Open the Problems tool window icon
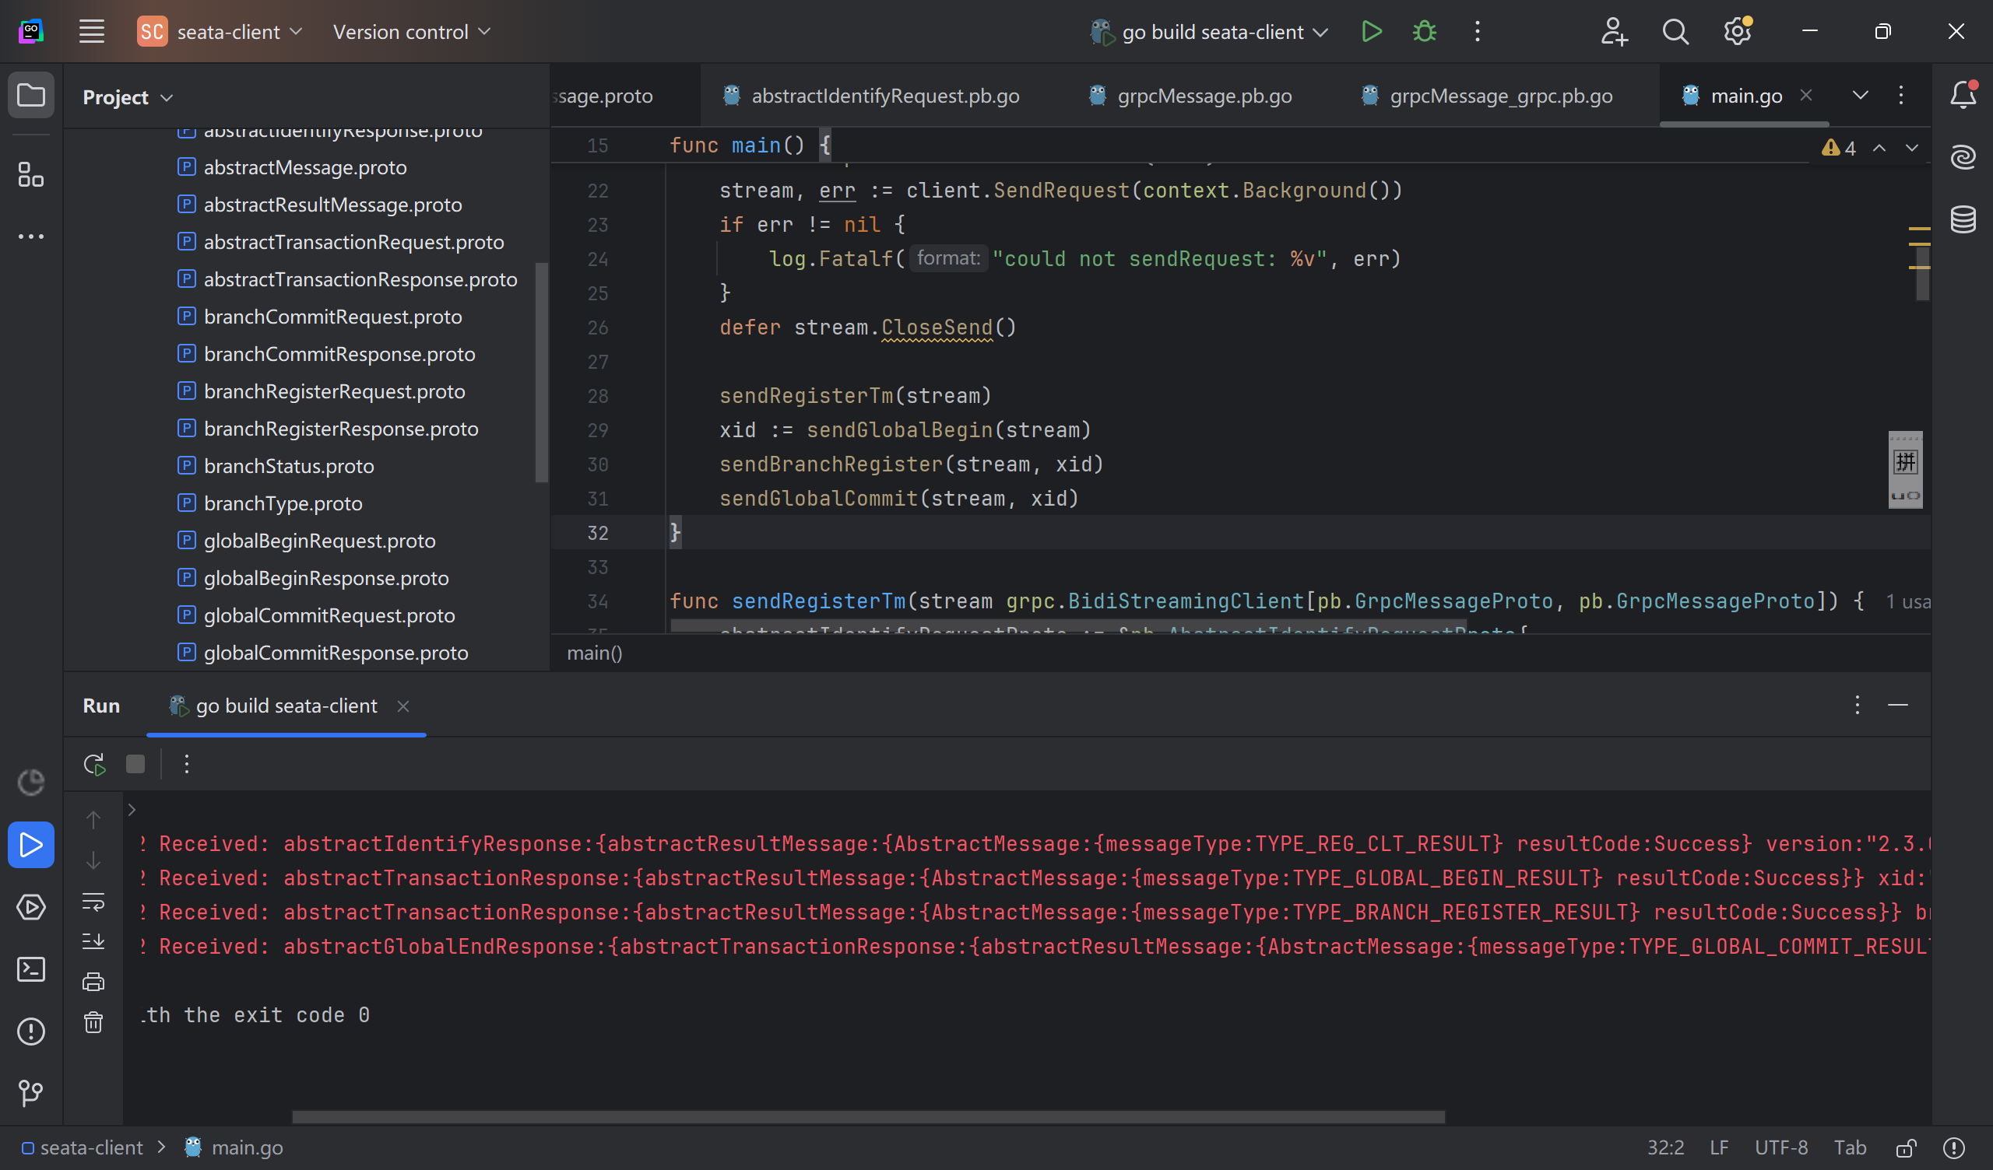 click(31, 1031)
